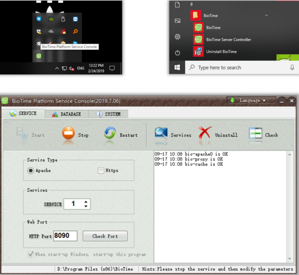Click the Windows Security shield with warning
The height and width of the screenshot is (275, 299).
coord(39,32)
